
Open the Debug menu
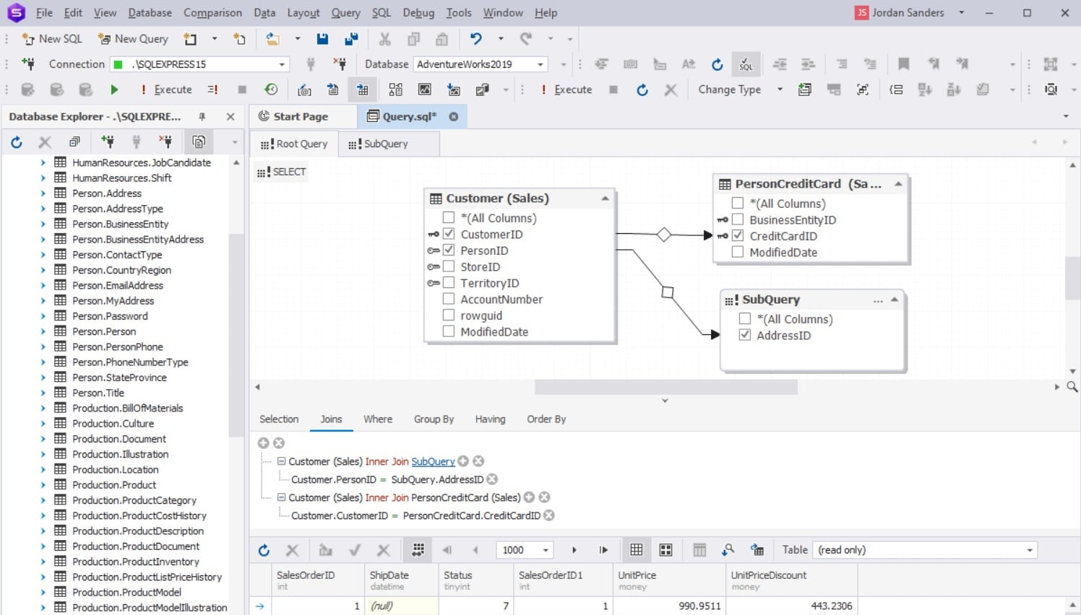[418, 13]
